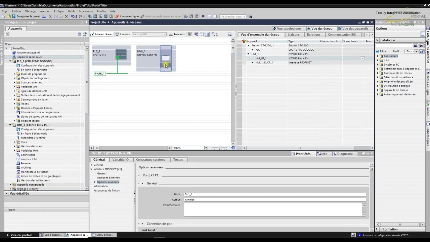
Task: Expand Blocs de programme in project tree
Action: tap(14, 74)
